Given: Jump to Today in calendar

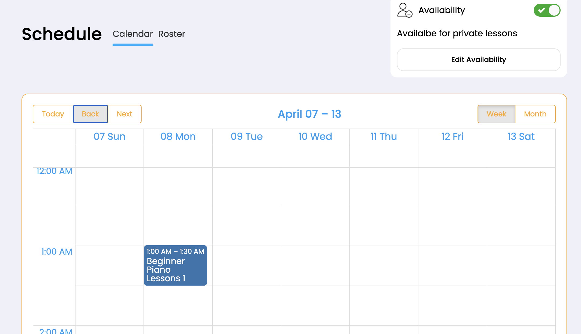Looking at the screenshot, I should tap(53, 114).
